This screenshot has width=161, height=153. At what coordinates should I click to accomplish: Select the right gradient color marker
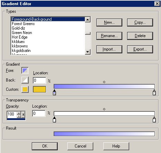154,92
